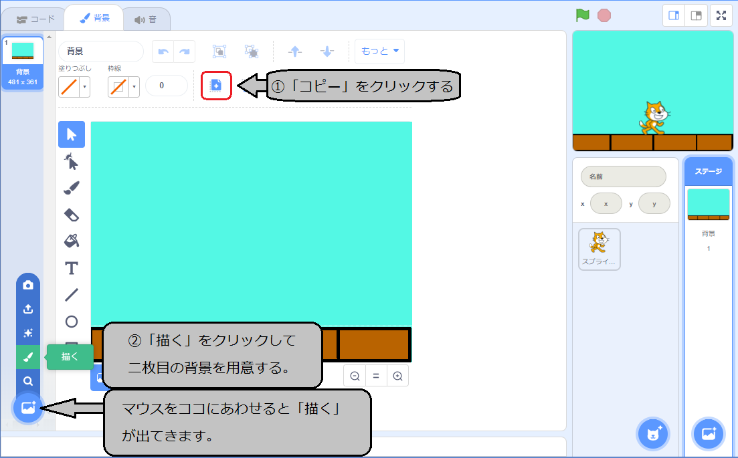The image size is (738, 458).
Task: Enter full screen stage mode
Action: tap(721, 15)
